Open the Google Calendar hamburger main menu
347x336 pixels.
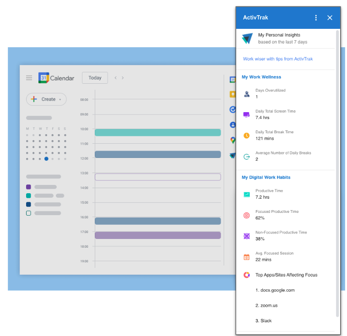[29, 78]
